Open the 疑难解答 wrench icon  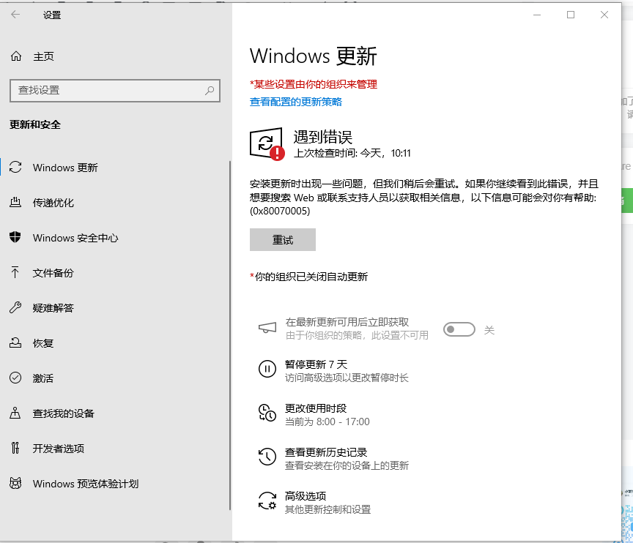click(x=15, y=307)
